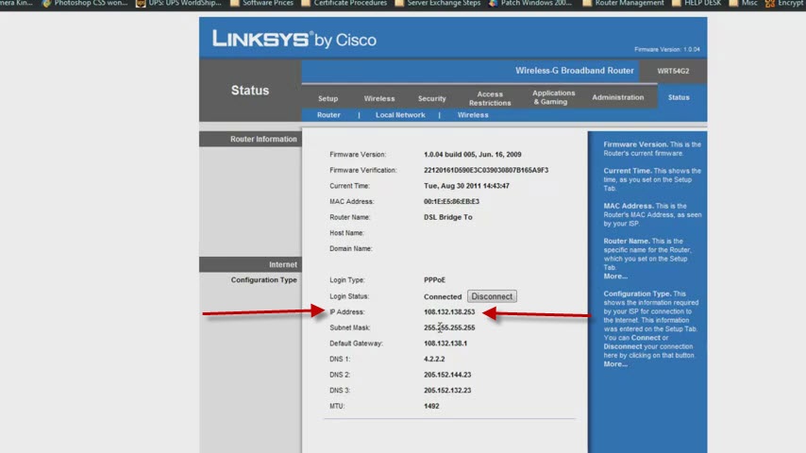
Task: Switch to Local Network sub-tab
Action: [400, 114]
